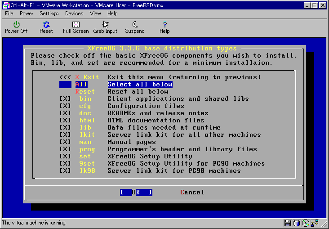The width and height of the screenshot is (329, 229).
Task: Click the 'XFree86 3.3.6 base distribution types' title
Action: [162, 48]
